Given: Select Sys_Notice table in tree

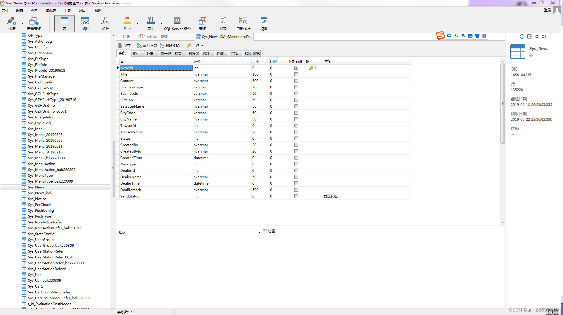Looking at the screenshot, I should pyautogui.click(x=37, y=199).
